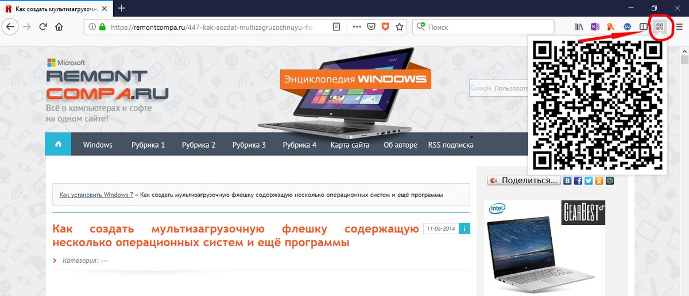Image resolution: width=689 pixels, height=296 pixels.
Task: Click the Поделиться share button
Action: [524, 181]
